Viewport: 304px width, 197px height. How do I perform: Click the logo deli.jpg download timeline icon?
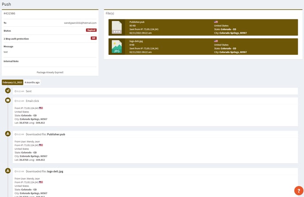(8, 170)
